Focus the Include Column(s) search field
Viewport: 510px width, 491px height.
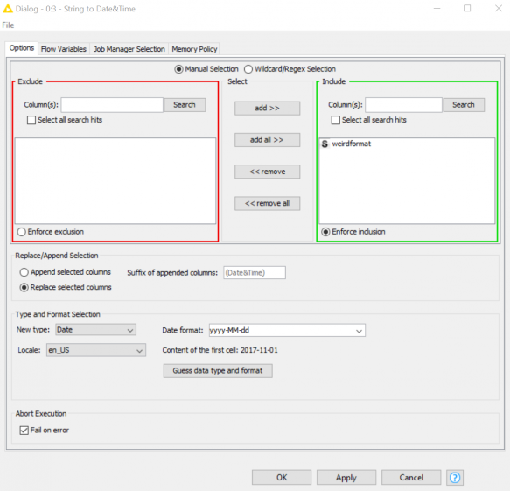[403, 105]
